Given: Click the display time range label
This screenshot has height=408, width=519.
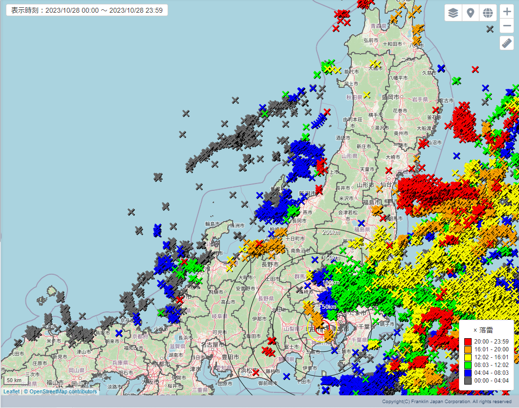Looking at the screenshot, I should [87, 10].
